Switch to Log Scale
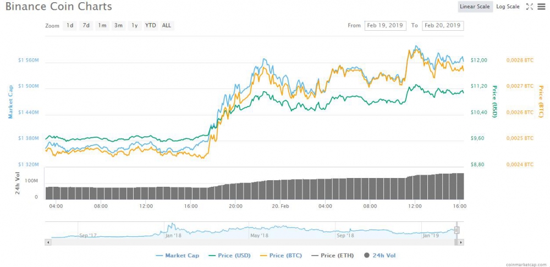 [508, 7]
